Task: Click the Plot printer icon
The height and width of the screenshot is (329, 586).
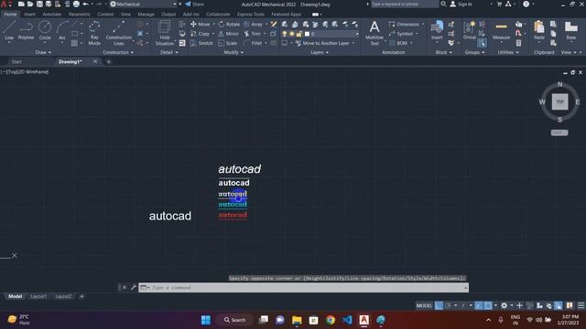Action: coord(76,4)
